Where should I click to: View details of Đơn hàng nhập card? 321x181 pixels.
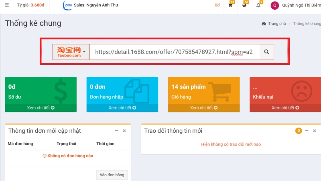122,108
